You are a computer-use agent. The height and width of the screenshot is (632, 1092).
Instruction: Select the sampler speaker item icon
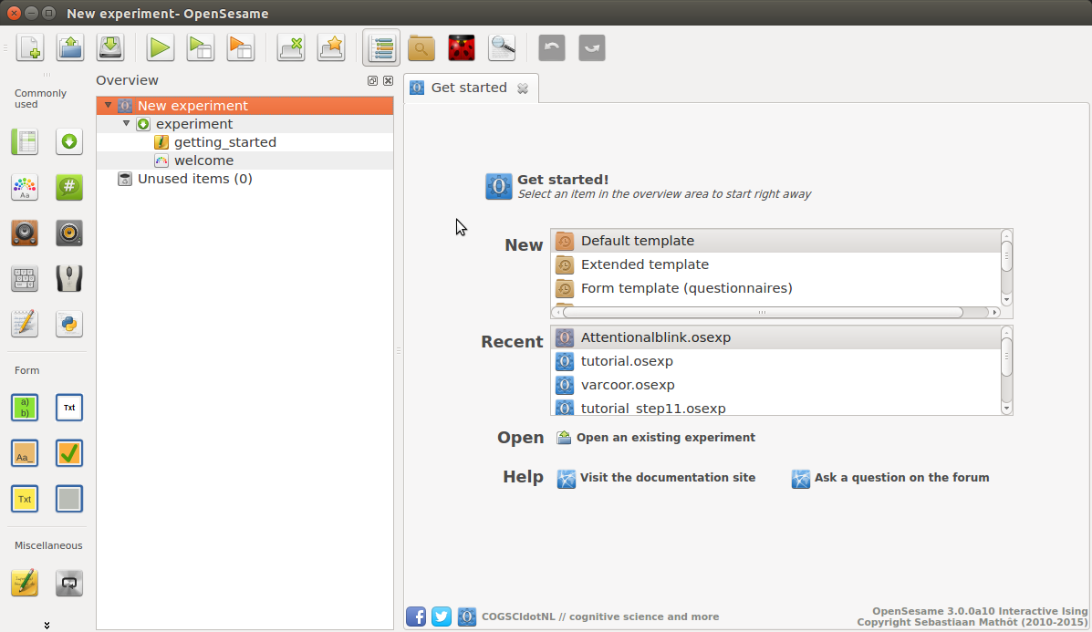(x=25, y=233)
